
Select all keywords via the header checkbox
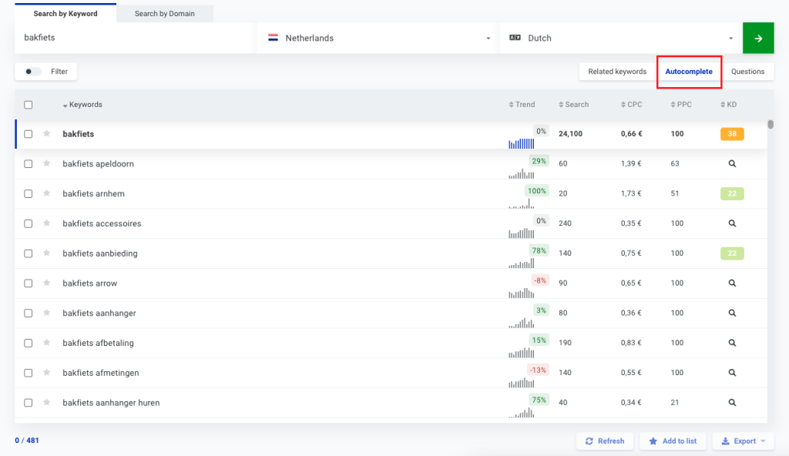click(x=29, y=104)
